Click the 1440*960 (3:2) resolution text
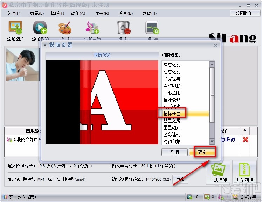262x202 pixels. coord(158,179)
